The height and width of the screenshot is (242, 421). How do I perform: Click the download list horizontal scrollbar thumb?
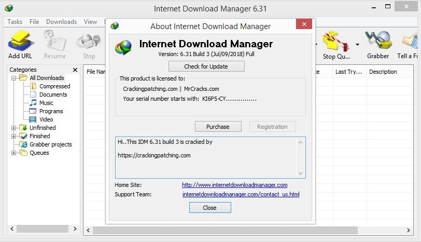click(x=225, y=230)
